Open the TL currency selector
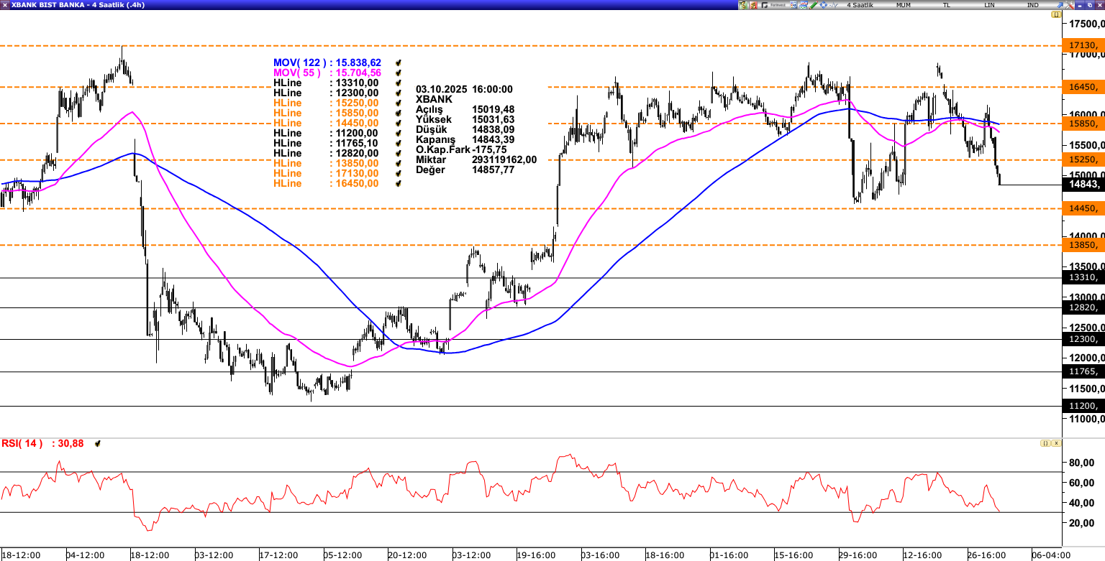Screen dimensions: 1105x561 [947, 5]
